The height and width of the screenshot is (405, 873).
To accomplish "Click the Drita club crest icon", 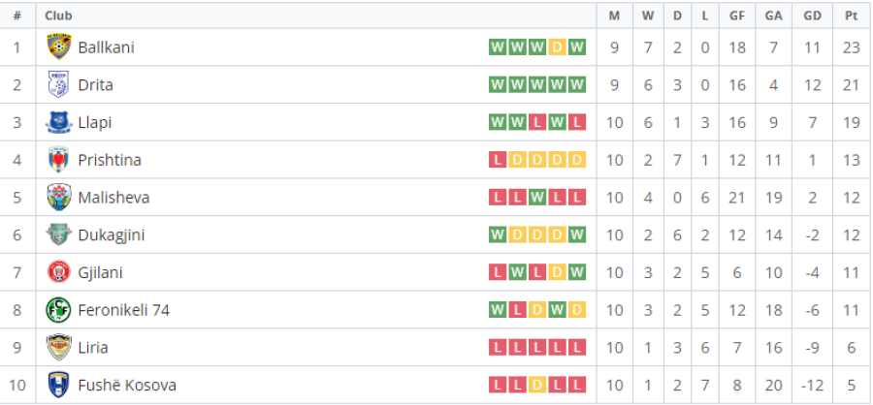I will 58,84.
